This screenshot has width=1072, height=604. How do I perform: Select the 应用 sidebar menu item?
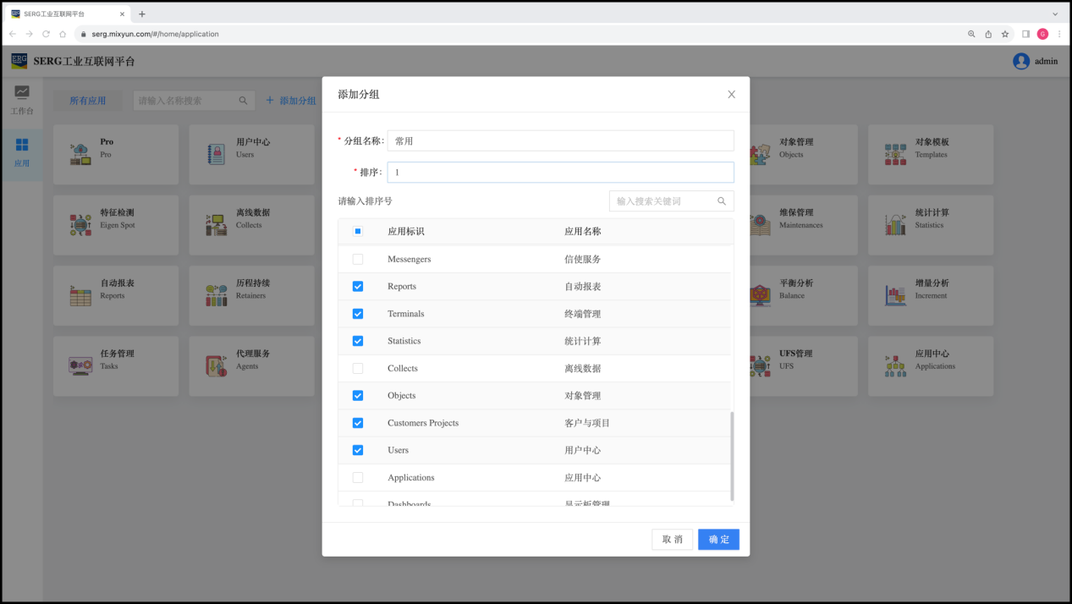[21, 151]
